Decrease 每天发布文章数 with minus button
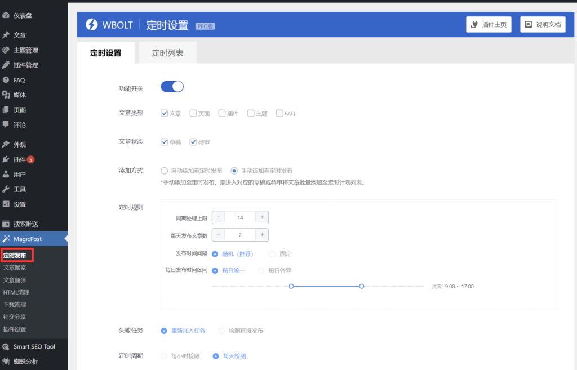577x370 pixels. [x=218, y=235]
